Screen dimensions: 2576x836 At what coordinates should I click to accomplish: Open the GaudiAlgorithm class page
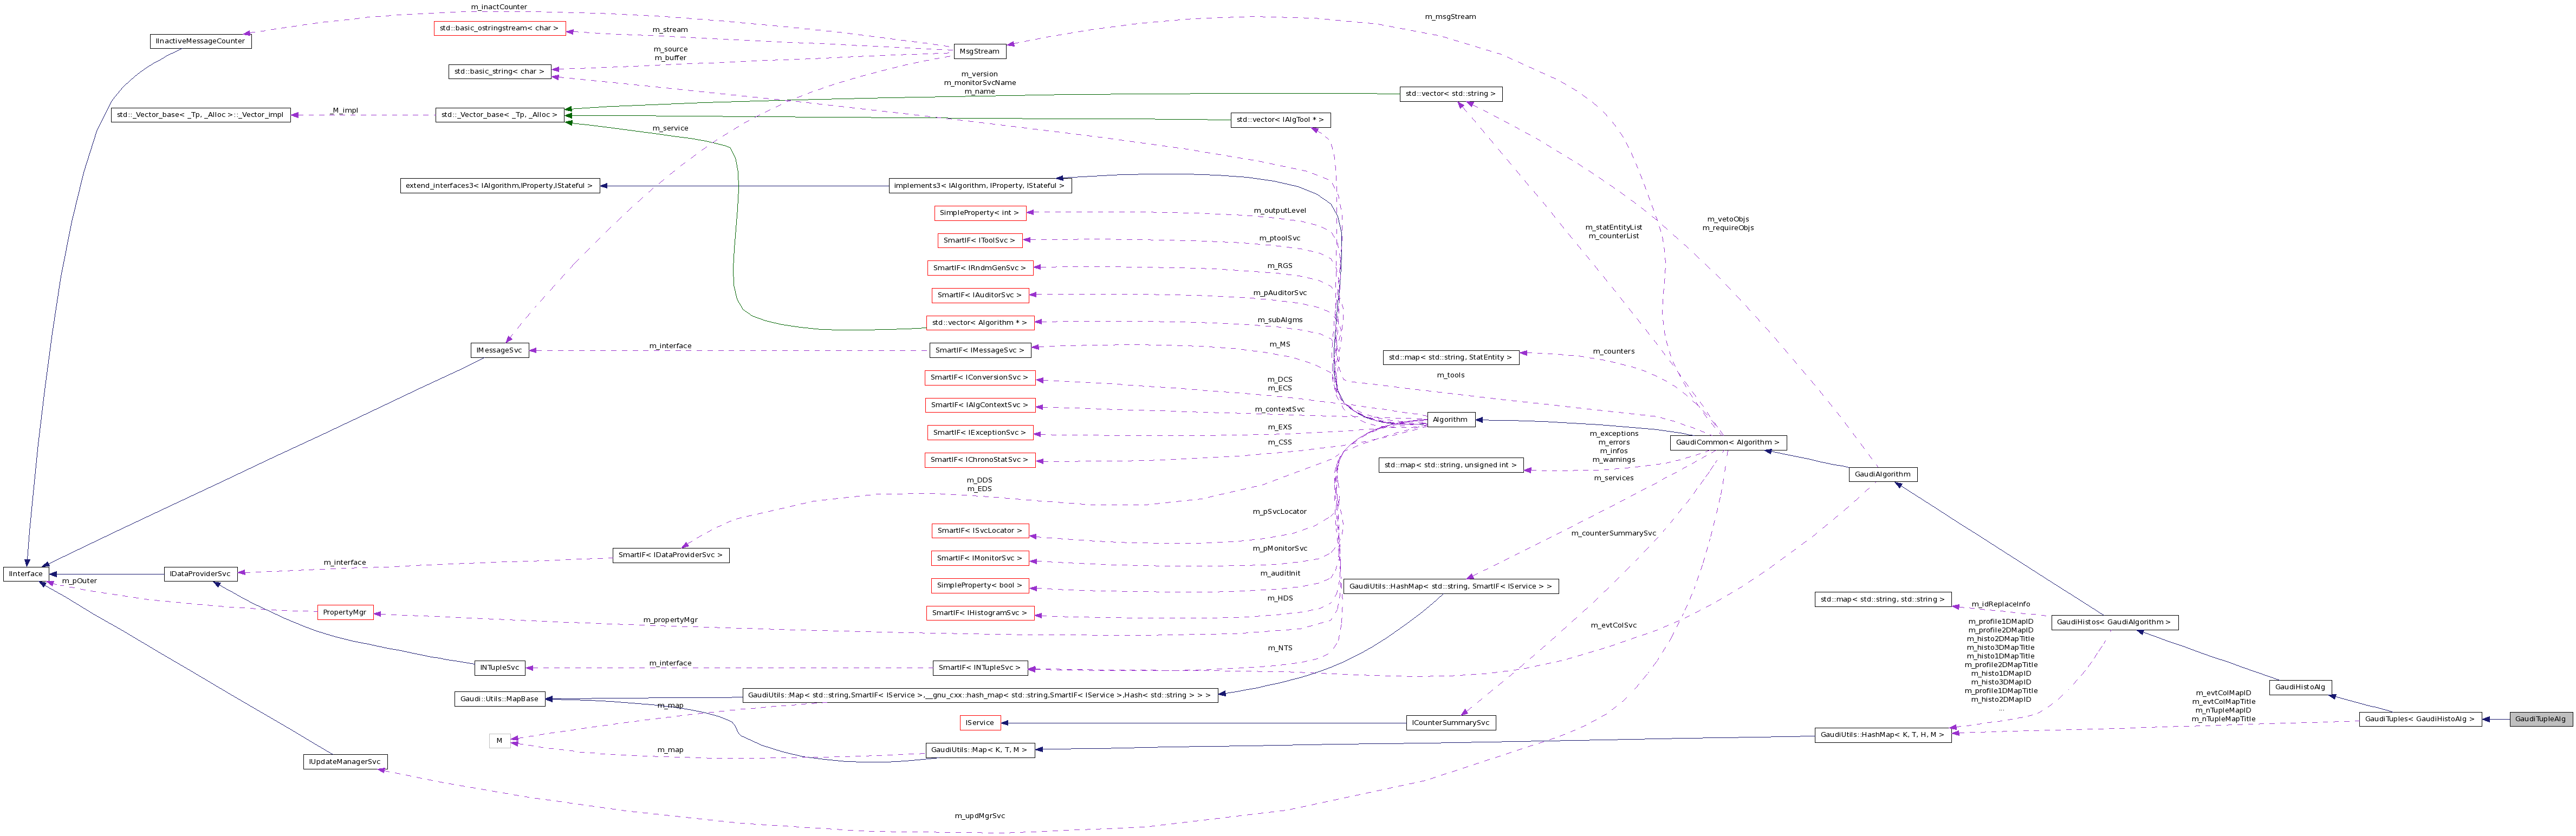pyautogui.click(x=1884, y=474)
